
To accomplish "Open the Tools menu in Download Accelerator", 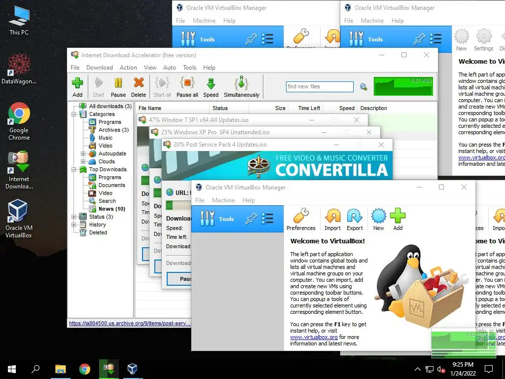I will pos(189,67).
